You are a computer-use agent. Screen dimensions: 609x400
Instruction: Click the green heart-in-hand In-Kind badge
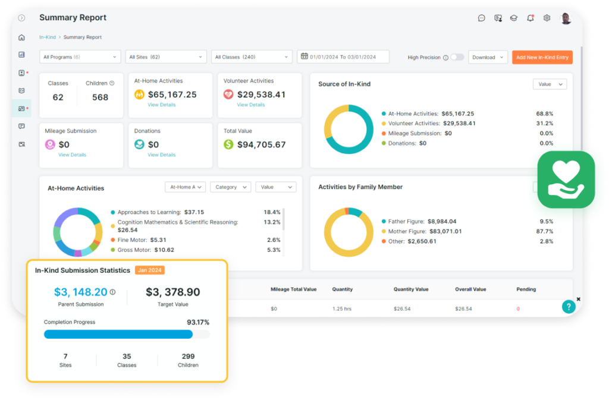click(x=566, y=179)
